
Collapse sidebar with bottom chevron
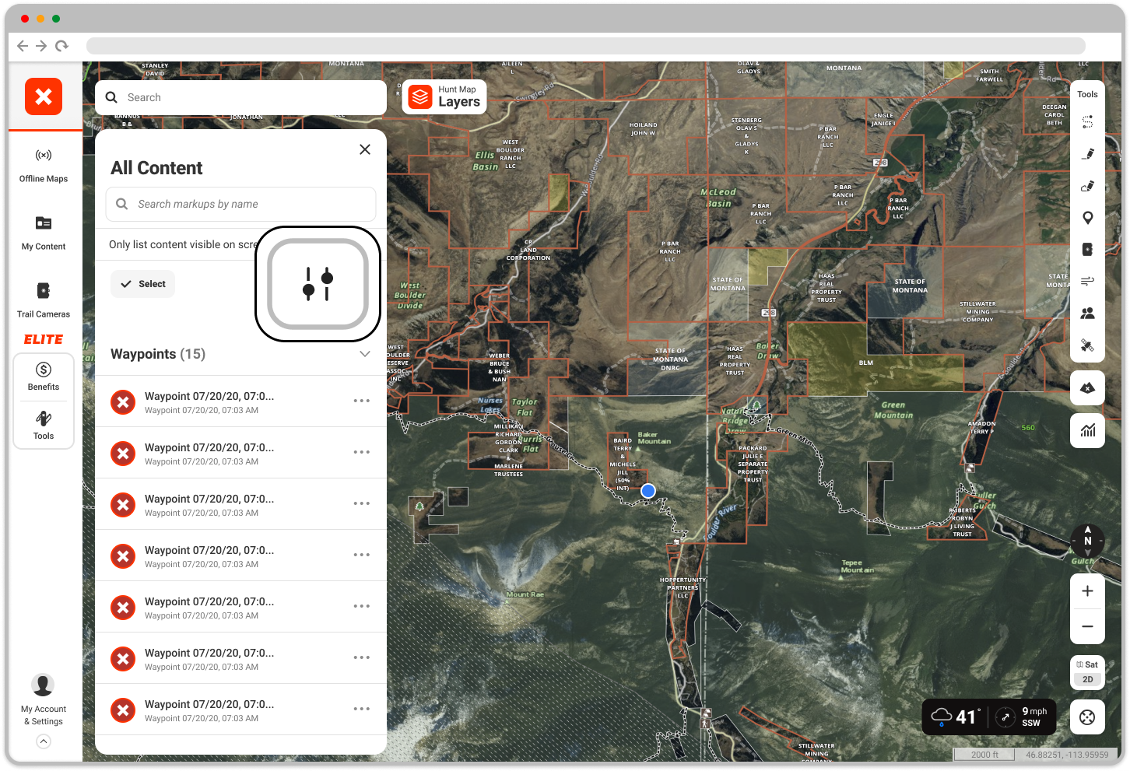click(44, 741)
